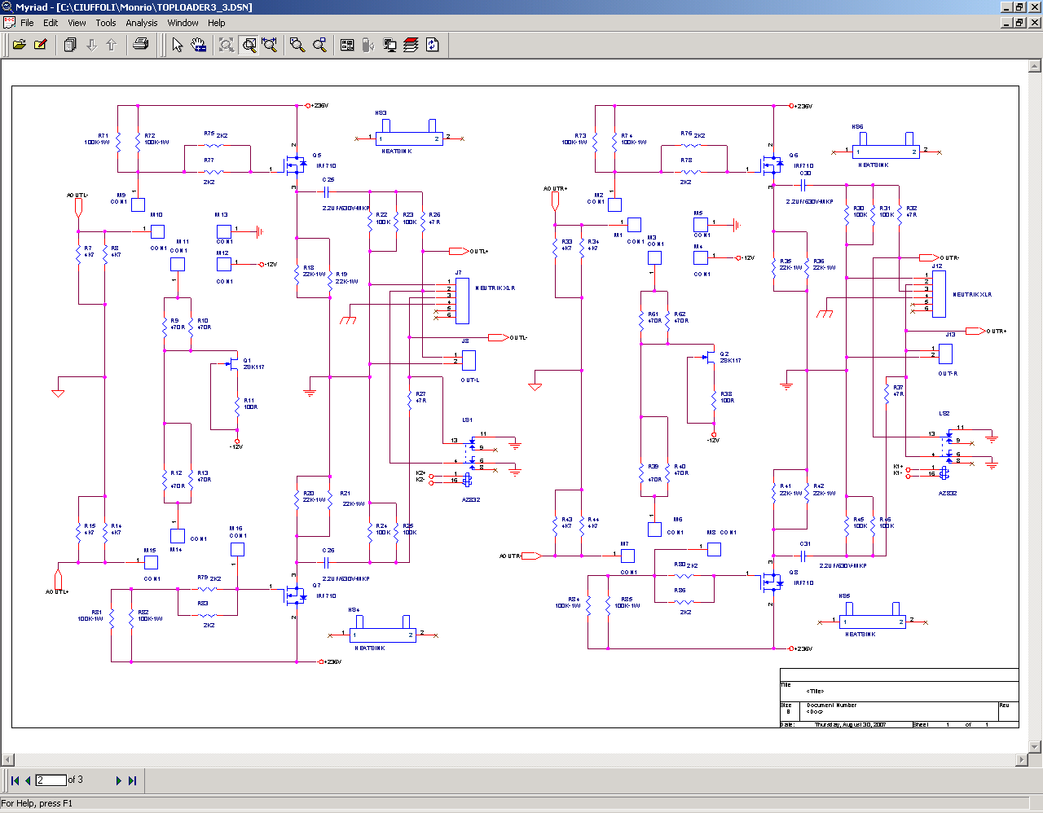
Task: Click the vertical scrollbar down arrow
Action: click(1036, 745)
